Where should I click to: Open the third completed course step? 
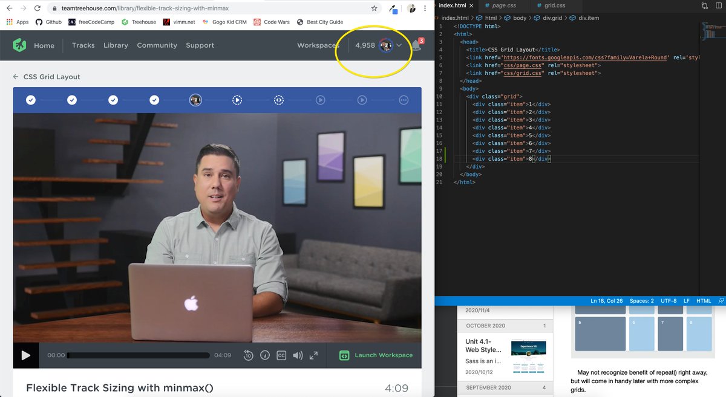click(113, 100)
